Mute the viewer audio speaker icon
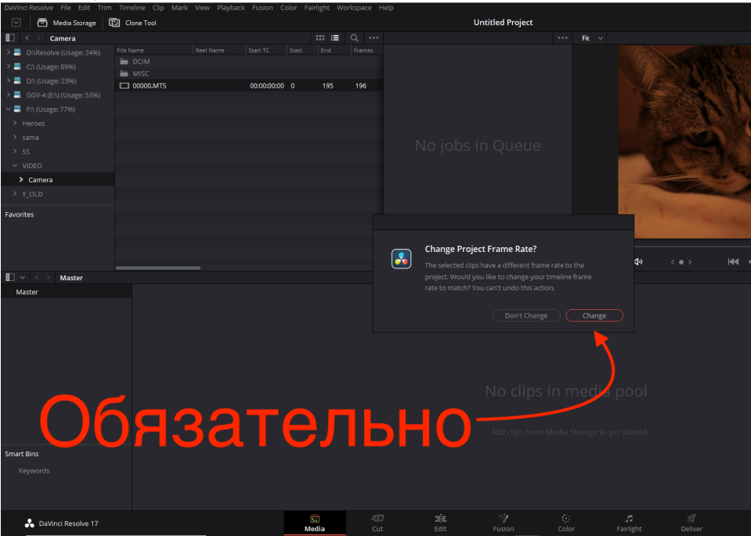Screen dimensions: 751x536 tap(638, 262)
